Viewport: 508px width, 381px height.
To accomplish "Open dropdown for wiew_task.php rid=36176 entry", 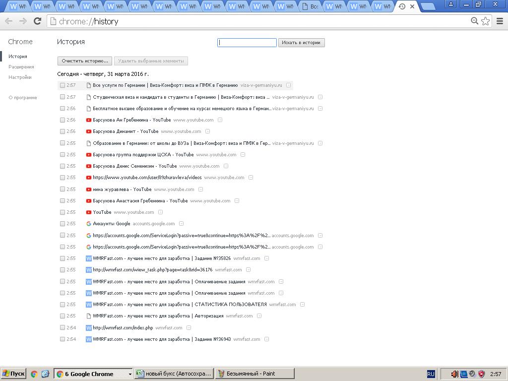I will coord(248,269).
